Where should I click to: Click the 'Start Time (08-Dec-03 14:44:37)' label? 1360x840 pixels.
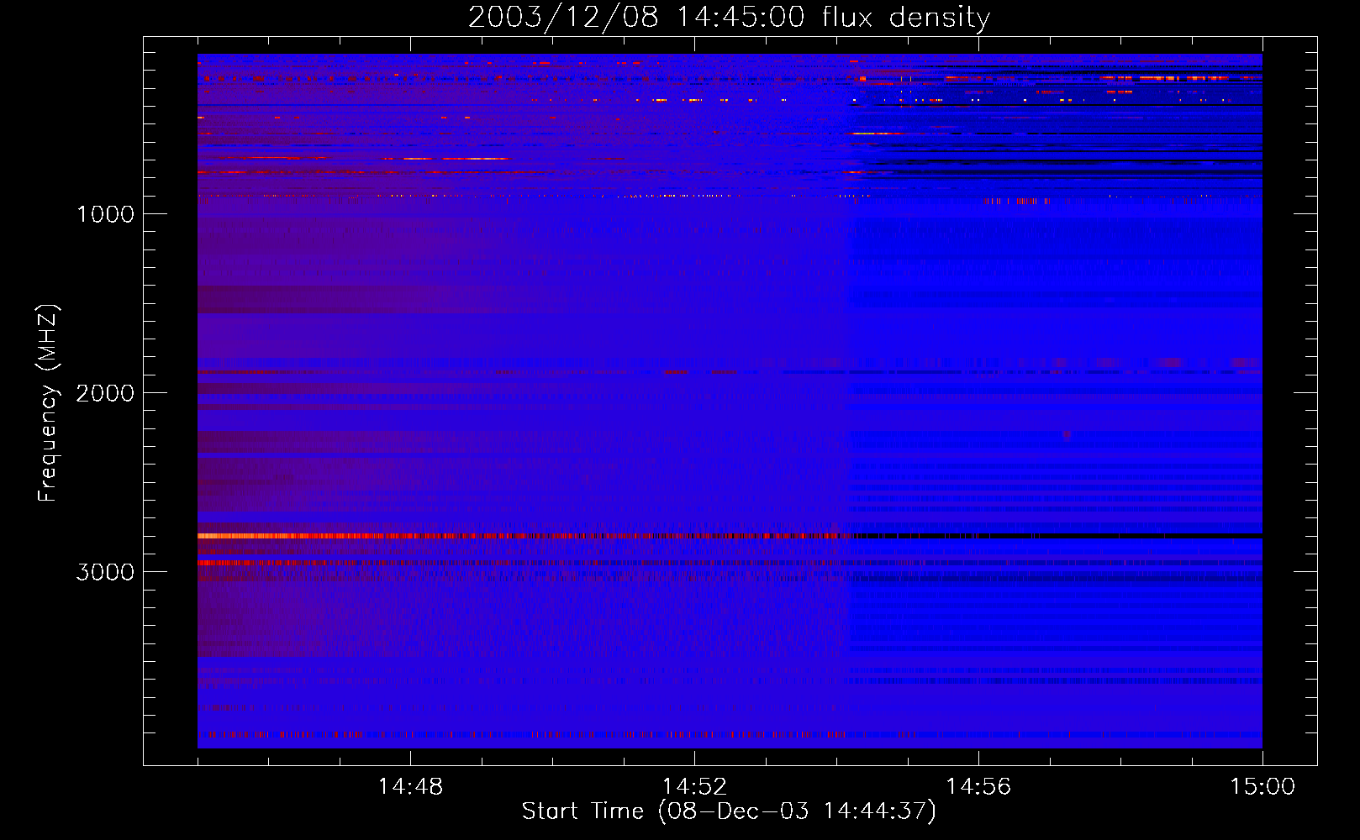(x=729, y=811)
